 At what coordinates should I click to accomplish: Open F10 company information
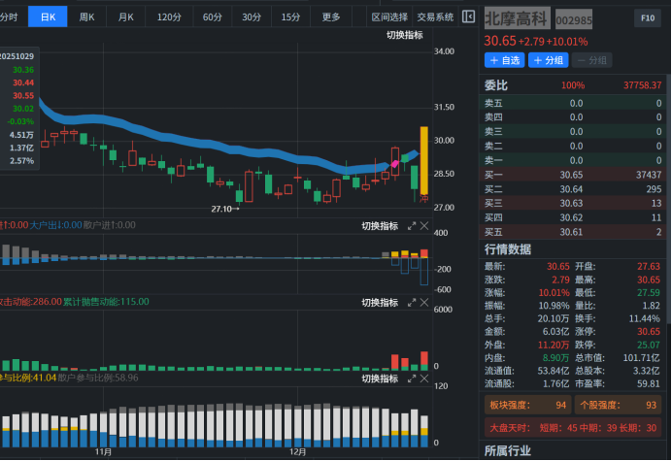tap(648, 18)
